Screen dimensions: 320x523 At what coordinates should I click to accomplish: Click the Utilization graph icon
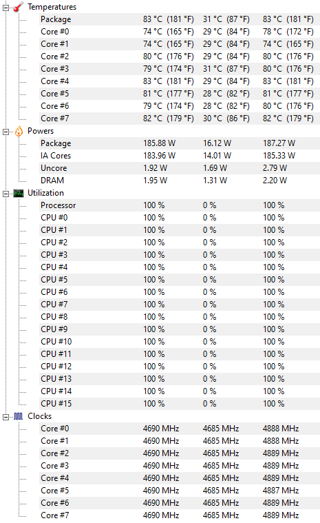19,193
